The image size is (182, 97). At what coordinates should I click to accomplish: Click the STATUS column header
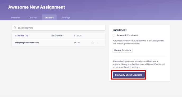pos(78,36)
